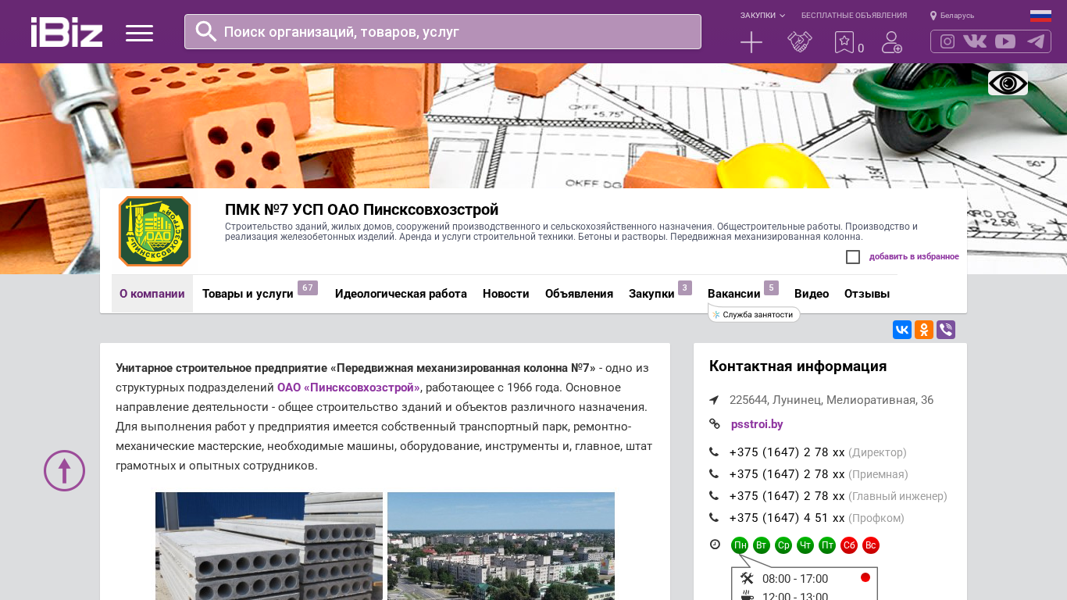Screen dimensions: 1067x600
Task: Select Monday (Пн) schedule day
Action: (x=740, y=545)
